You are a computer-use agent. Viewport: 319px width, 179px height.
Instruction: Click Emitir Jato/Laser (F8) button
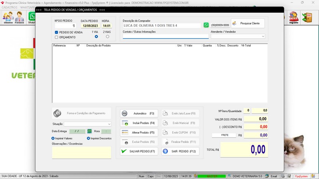click(180, 113)
